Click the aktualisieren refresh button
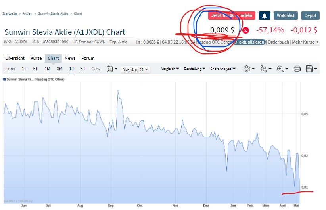This screenshot has height=210, width=326. tap(249, 42)
